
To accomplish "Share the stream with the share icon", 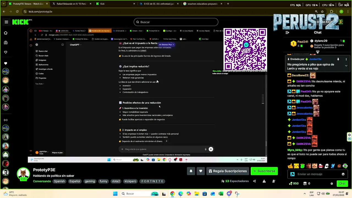I will tap(254, 181).
